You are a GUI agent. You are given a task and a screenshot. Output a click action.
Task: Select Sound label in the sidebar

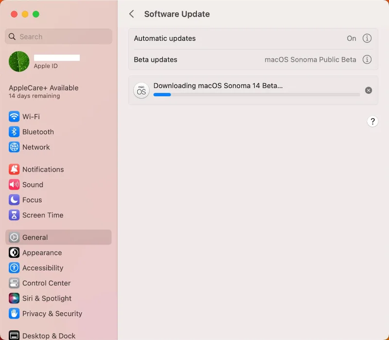tap(33, 185)
